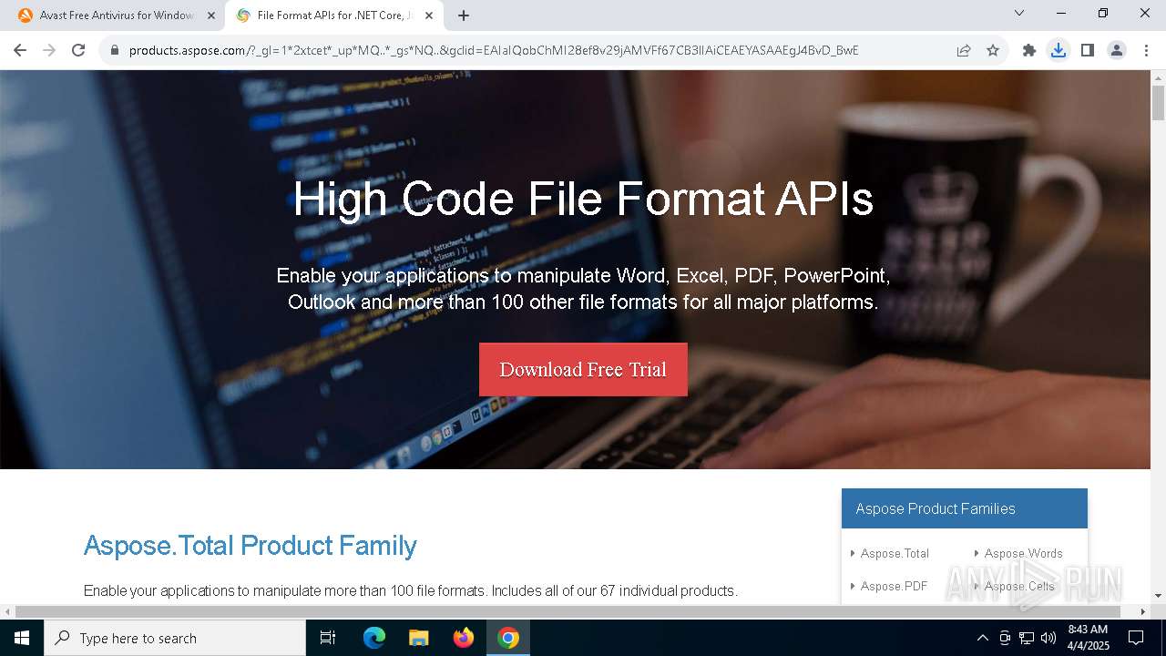Viewport: 1166px width, 656px height.
Task: Click Download Free Trial button
Action: pyautogui.click(x=583, y=369)
